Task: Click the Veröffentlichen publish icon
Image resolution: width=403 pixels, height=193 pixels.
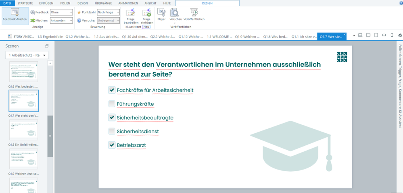Action: [x=194, y=14]
